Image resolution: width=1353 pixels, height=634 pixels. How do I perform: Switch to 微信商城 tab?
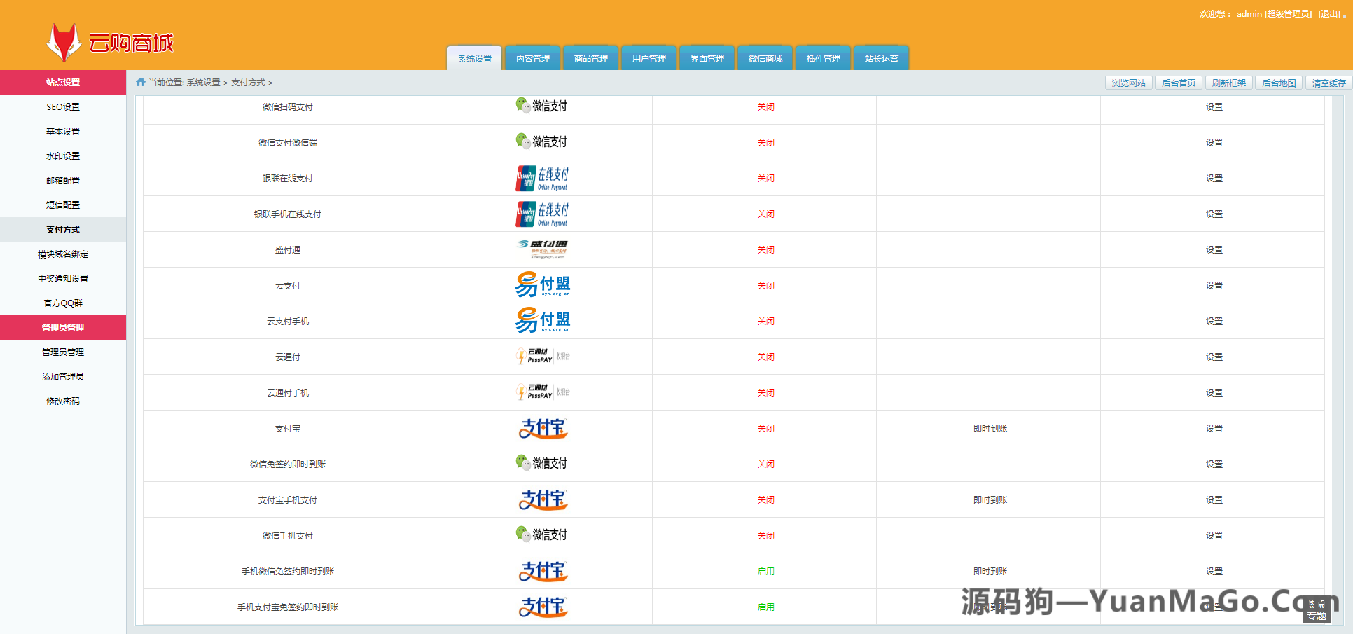(765, 59)
